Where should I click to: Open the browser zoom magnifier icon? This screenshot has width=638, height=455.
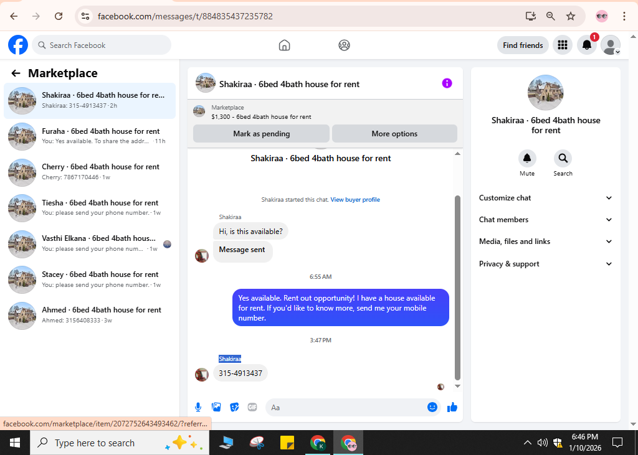click(551, 16)
